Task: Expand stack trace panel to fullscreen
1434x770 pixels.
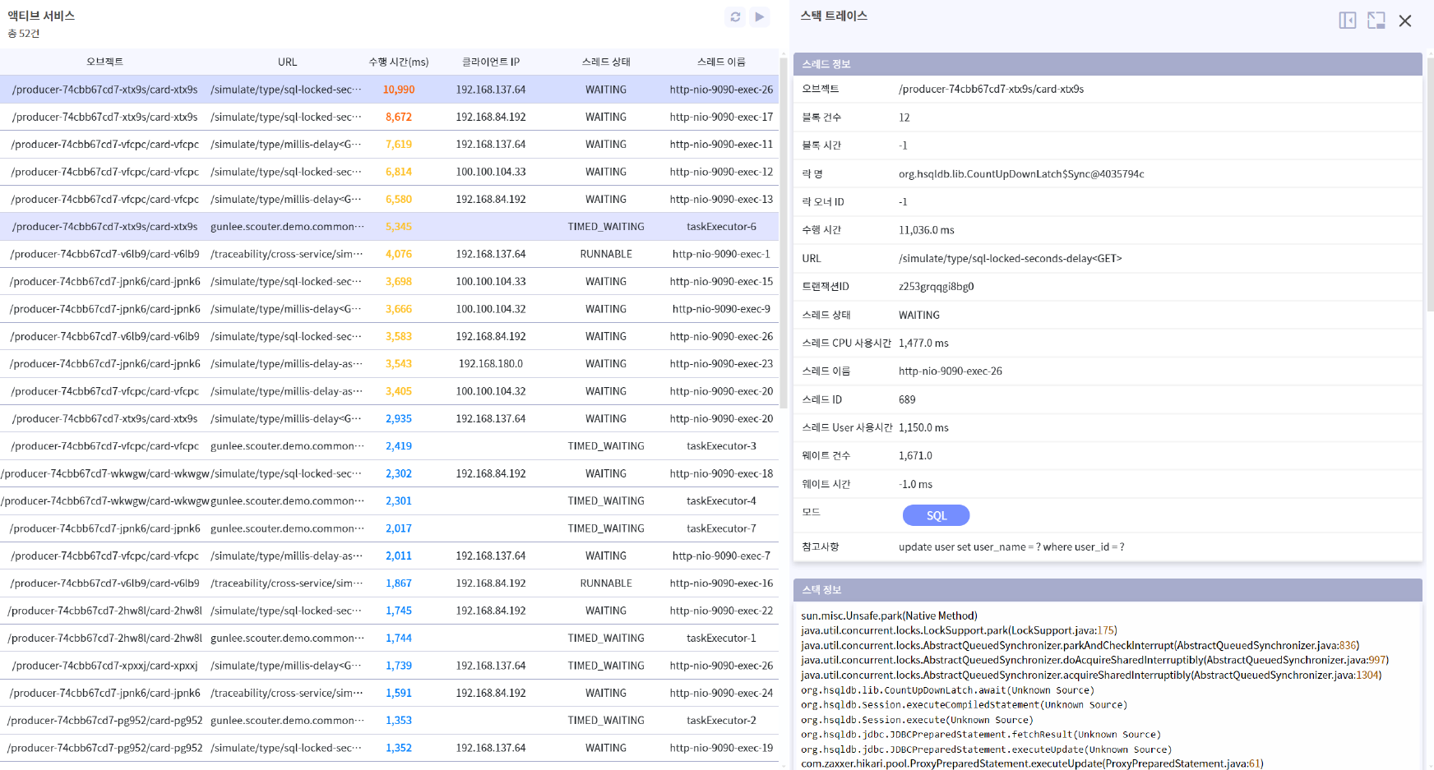Action: (1376, 21)
